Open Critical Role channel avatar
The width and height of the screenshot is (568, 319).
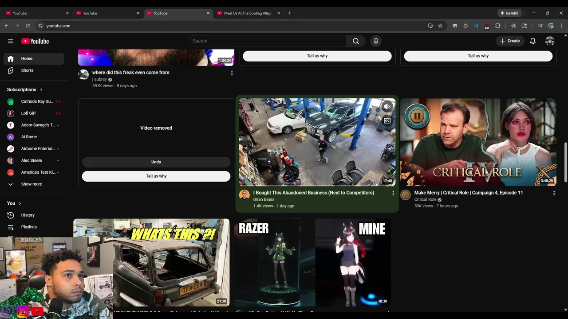click(x=406, y=195)
